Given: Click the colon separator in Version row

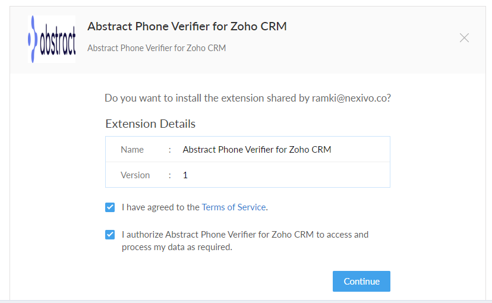Looking at the screenshot, I should point(170,175).
